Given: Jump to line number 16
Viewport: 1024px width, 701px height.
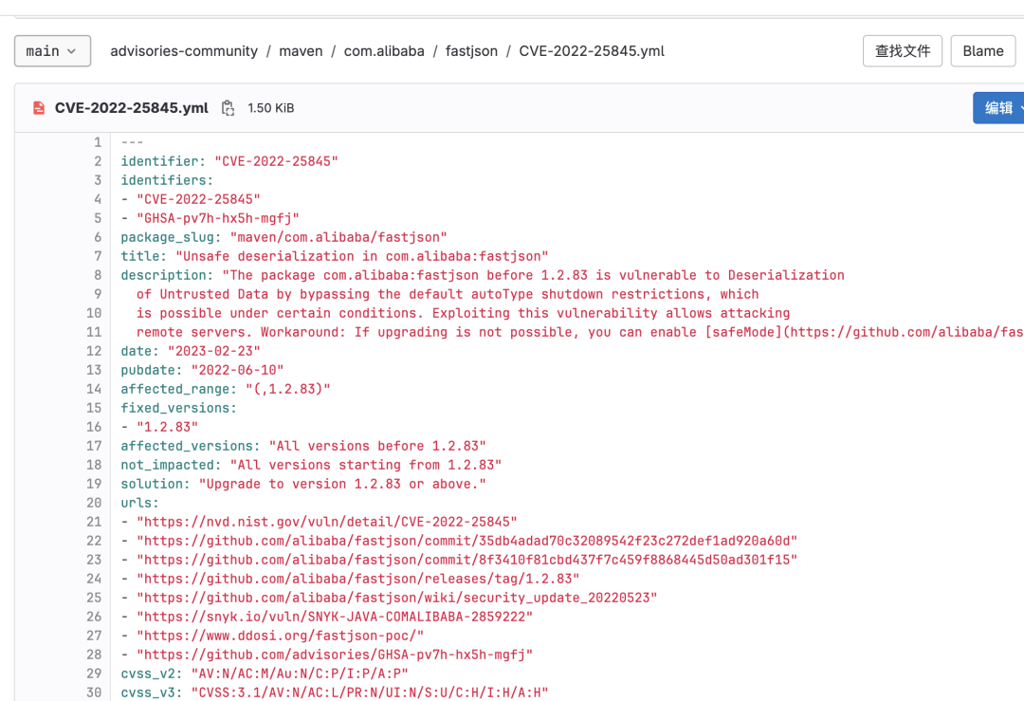Looking at the screenshot, I should (x=94, y=427).
